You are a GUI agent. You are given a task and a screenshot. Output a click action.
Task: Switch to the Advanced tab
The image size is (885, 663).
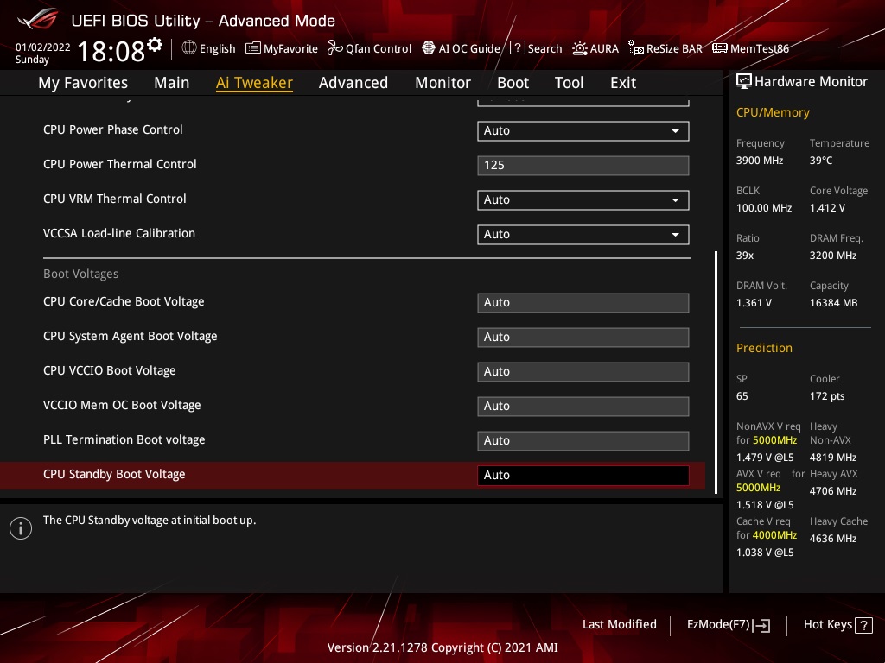point(353,83)
